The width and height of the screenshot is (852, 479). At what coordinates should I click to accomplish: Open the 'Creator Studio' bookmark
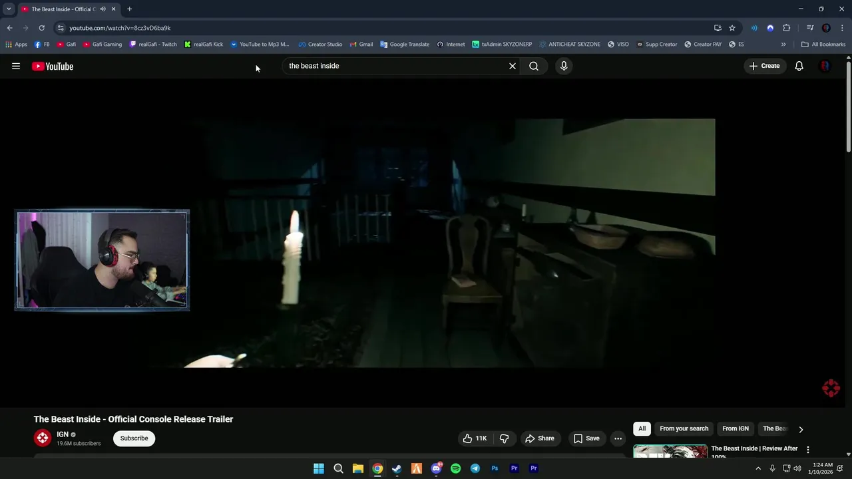coord(320,45)
